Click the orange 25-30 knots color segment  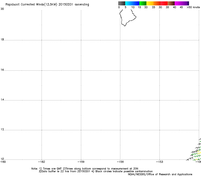pos(157,3)
